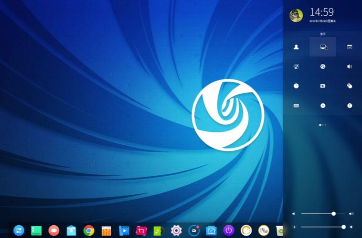Open the purple power button in dock
Viewport: 362px width, 238px height.
229,231
